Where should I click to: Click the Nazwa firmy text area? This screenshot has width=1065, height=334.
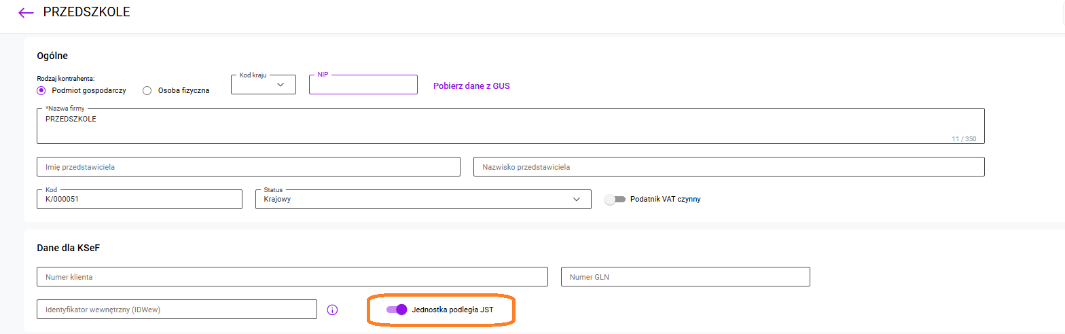point(509,127)
